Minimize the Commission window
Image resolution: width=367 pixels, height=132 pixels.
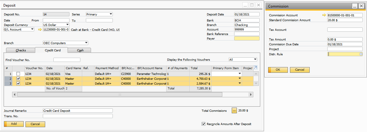pyautogui.click(x=355, y=6)
